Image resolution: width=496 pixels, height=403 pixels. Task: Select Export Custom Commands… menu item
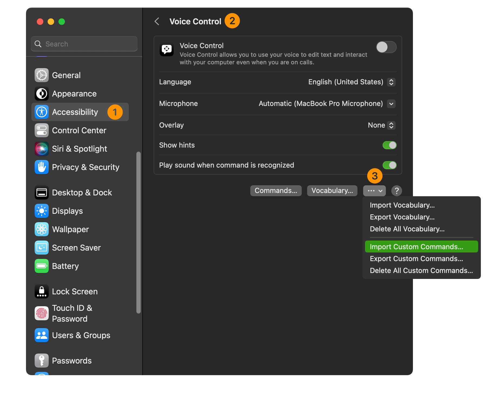421,259
